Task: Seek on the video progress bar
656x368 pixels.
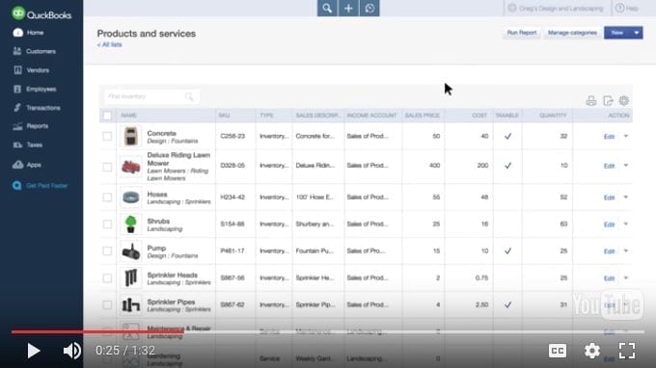Action: point(328,331)
